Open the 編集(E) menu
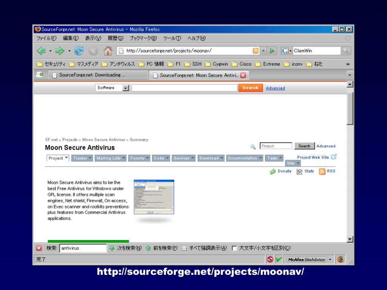This screenshot has width=387, height=290. click(71, 38)
